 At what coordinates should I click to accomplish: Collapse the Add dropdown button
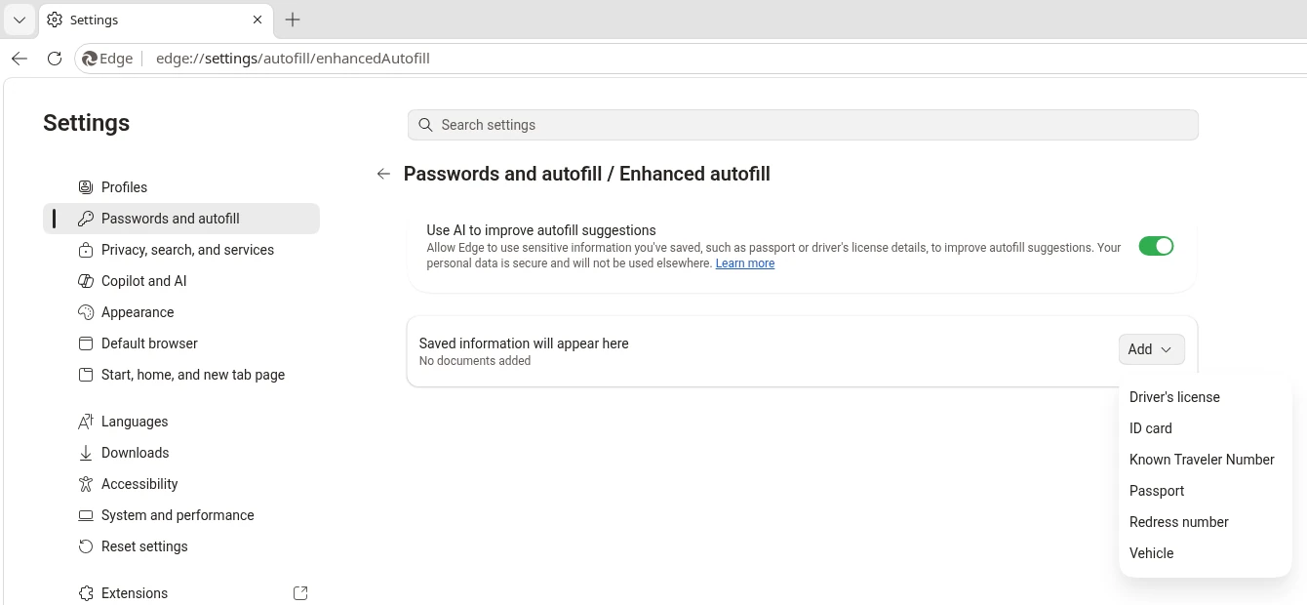pos(1152,349)
